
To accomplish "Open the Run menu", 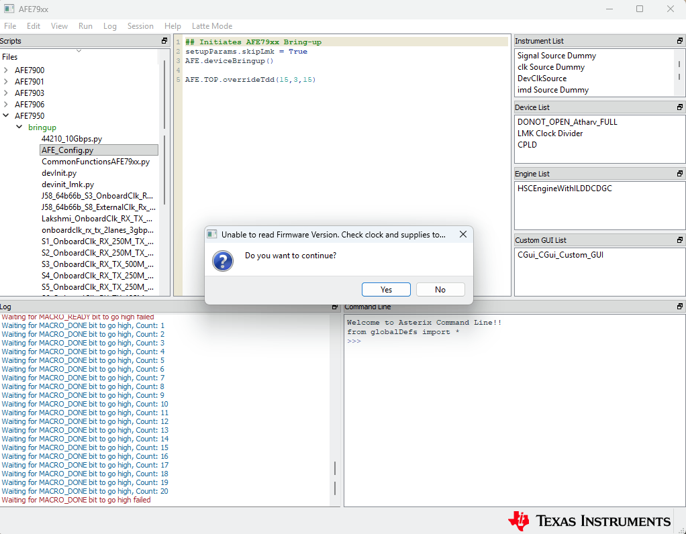I will pyautogui.click(x=85, y=26).
